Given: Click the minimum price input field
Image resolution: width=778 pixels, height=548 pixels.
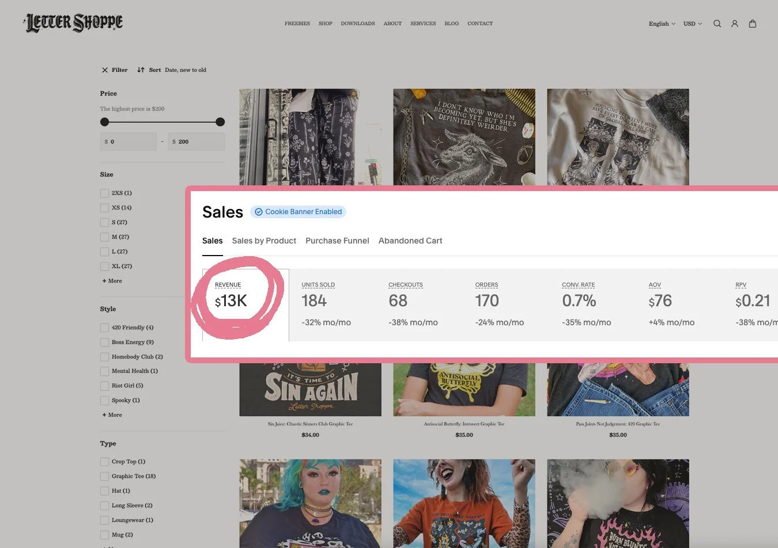Looking at the screenshot, I should pos(129,142).
